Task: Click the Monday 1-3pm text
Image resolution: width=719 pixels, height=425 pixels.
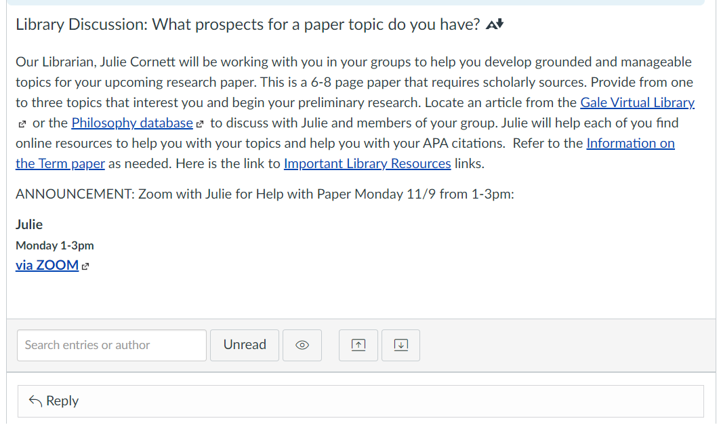Action: pyautogui.click(x=55, y=246)
